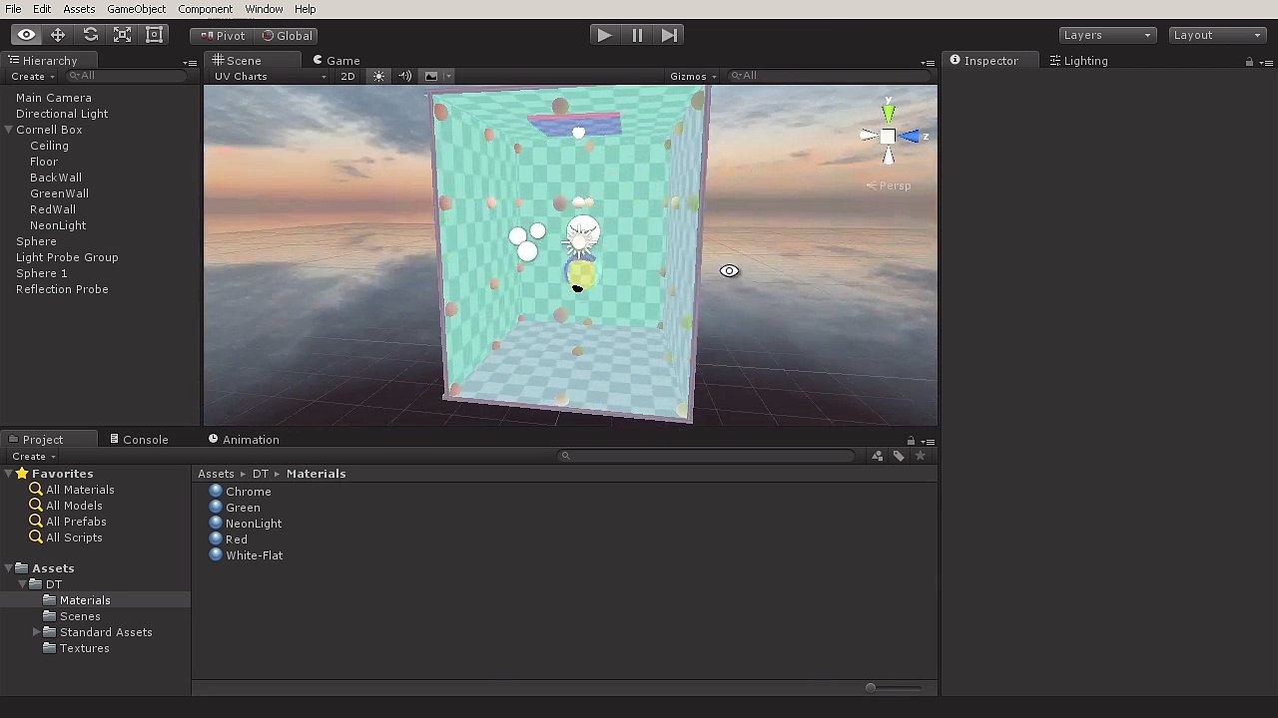Toggle Persp projection label in scene
Viewport: 1278px width, 718px height.
[x=888, y=185]
